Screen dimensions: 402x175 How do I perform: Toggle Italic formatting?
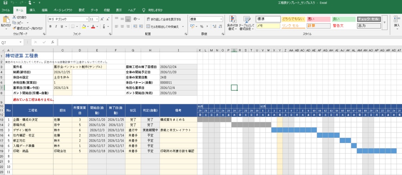pos(56,26)
